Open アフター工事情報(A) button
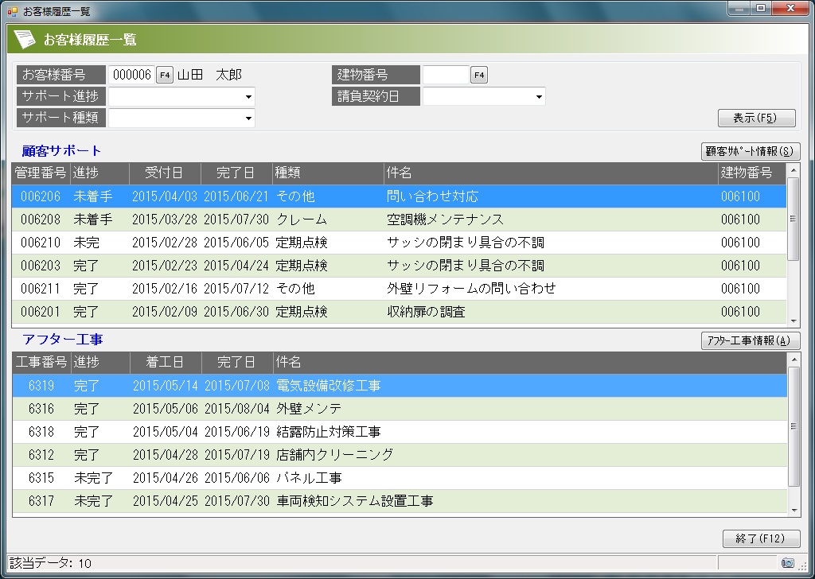Viewport: 815px width, 579px height. [x=750, y=341]
